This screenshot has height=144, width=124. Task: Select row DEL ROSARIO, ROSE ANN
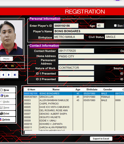(x=74, y=110)
